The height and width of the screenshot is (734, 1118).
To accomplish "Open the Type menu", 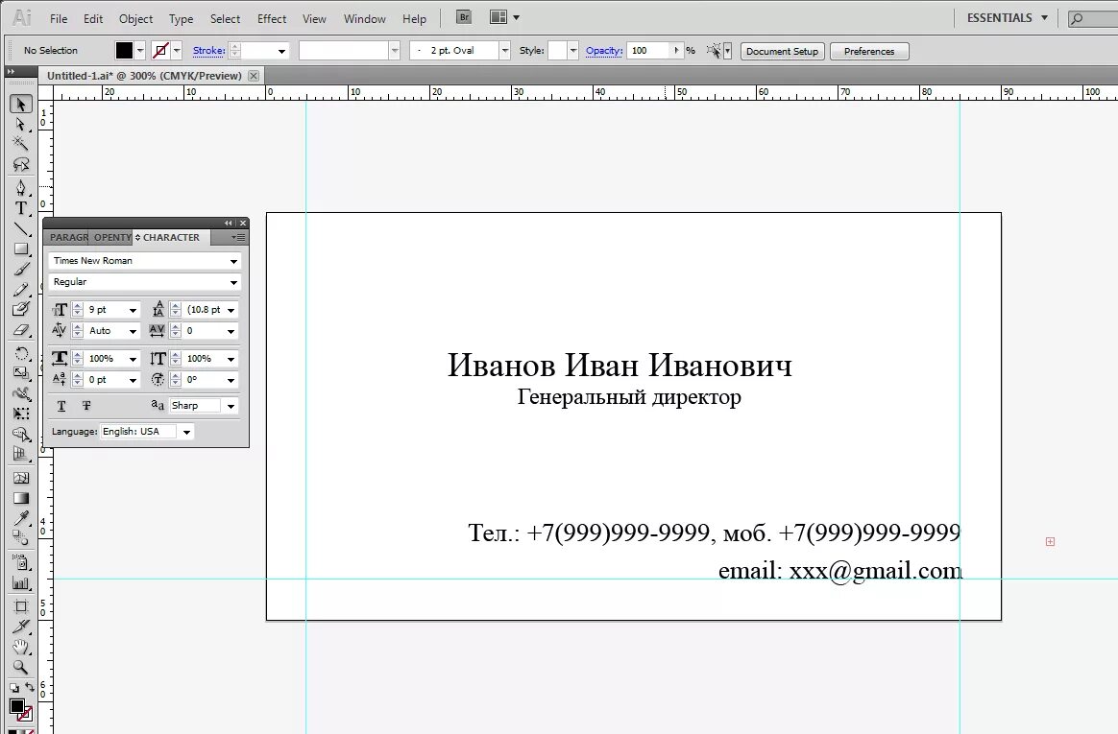I will point(182,19).
